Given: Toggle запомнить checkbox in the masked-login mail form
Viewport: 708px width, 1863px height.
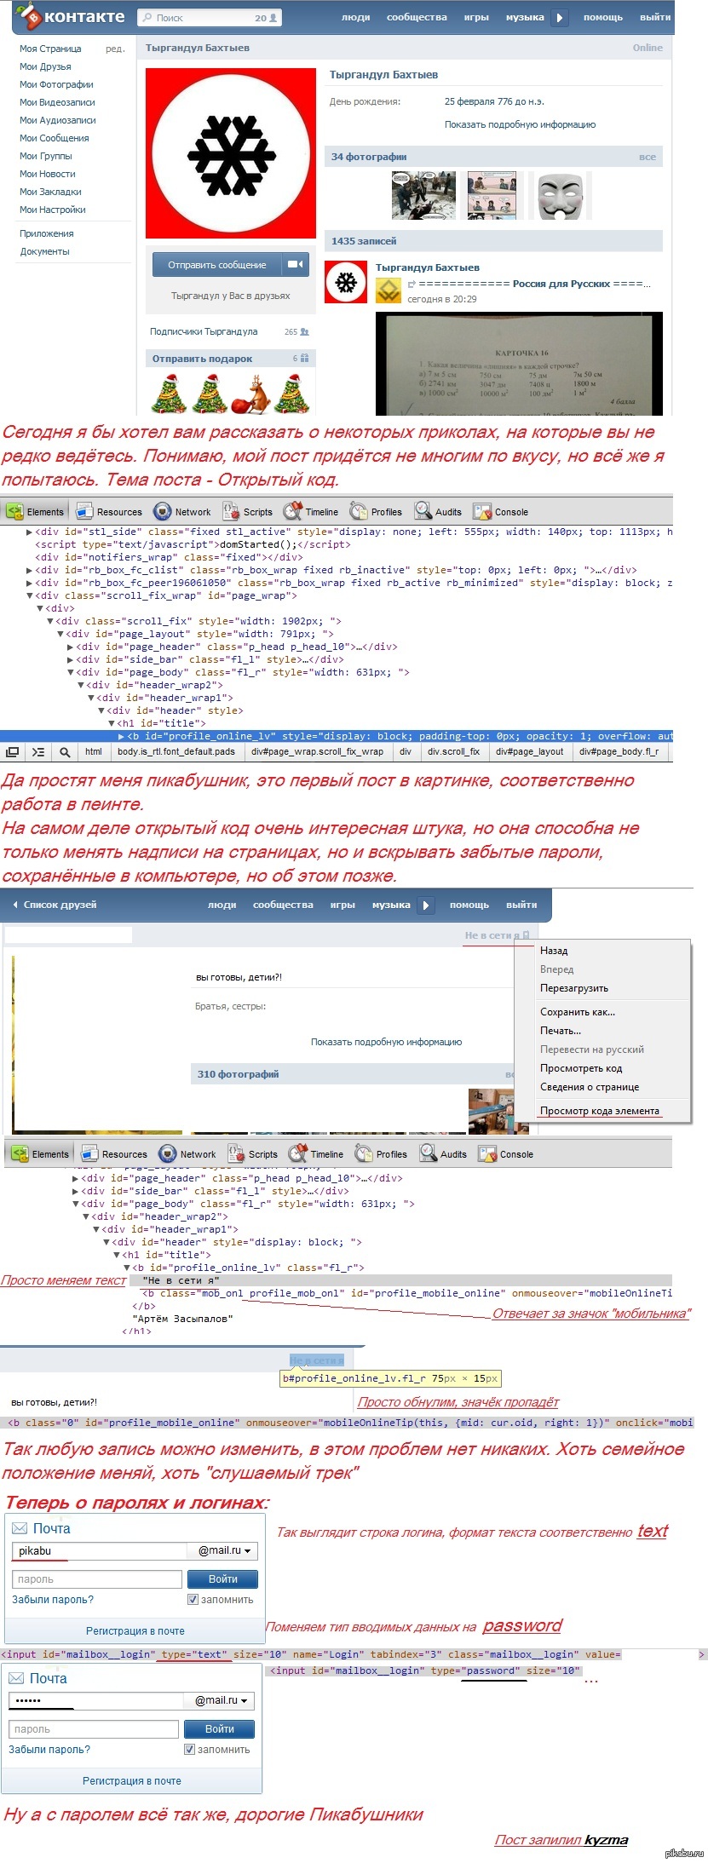Looking at the screenshot, I should pyautogui.click(x=189, y=1750).
